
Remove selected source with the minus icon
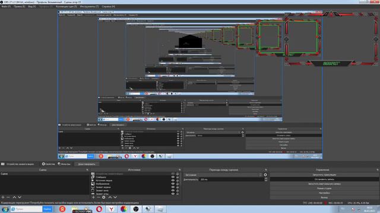(x=99, y=197)
